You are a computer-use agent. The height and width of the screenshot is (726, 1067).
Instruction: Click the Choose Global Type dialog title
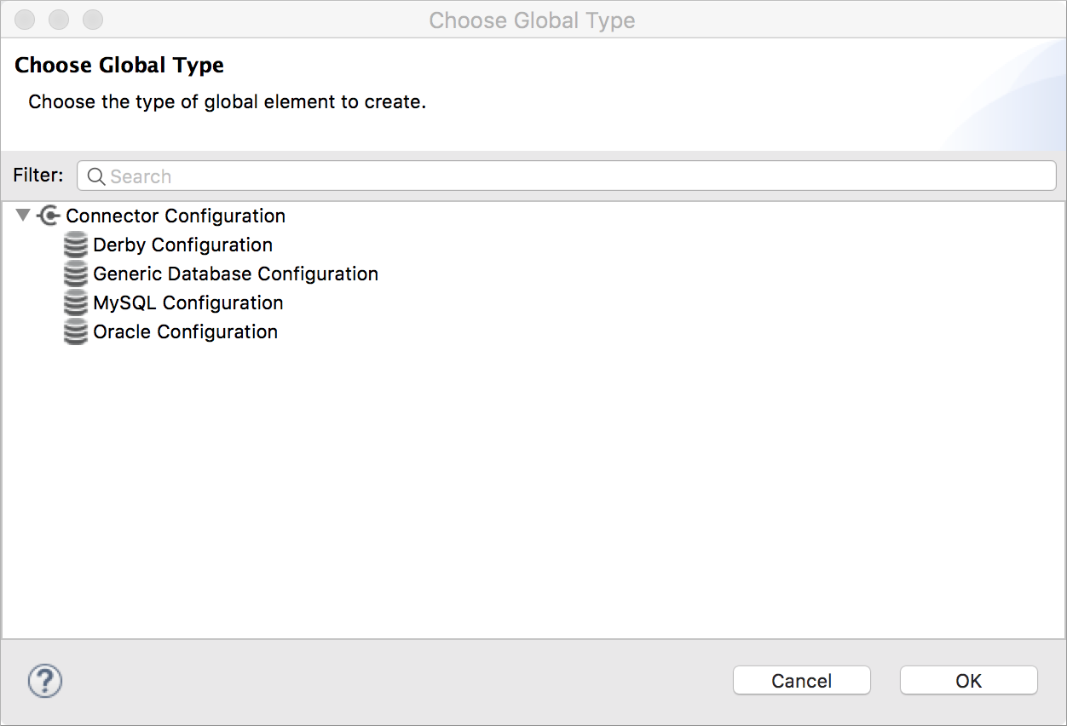coord(532,20)
